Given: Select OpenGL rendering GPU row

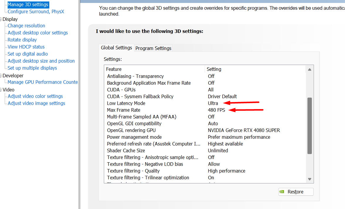Looking at the screenshot, I should [x=205, y=131].
